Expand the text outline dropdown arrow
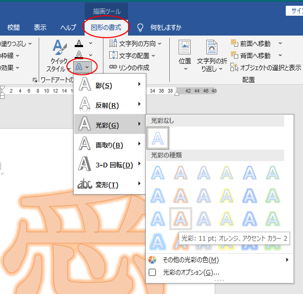 pyautogui.click(x=90, y=55)
